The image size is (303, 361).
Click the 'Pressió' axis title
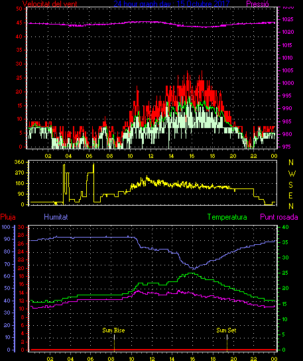click(x=258, y=4)
